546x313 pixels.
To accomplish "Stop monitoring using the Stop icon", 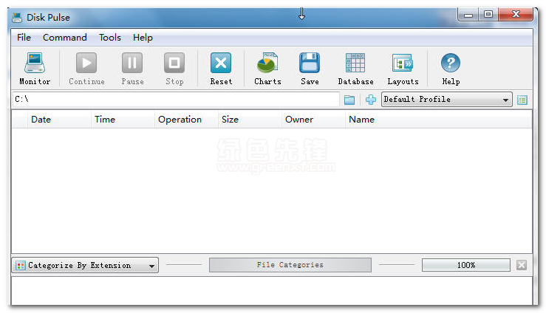I will 174,63.
